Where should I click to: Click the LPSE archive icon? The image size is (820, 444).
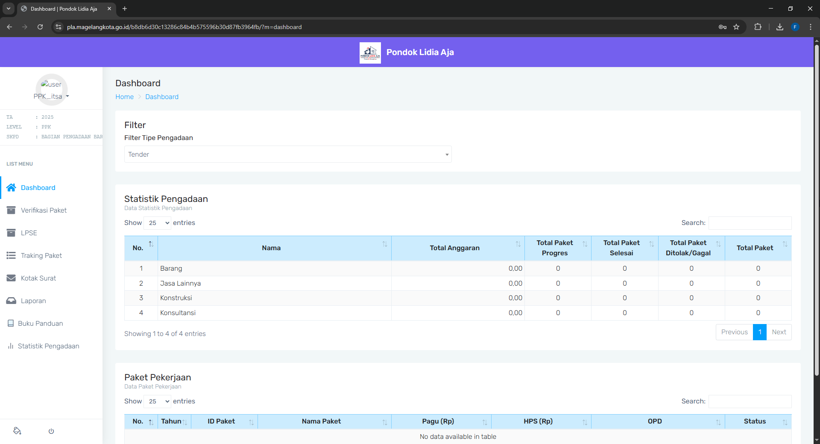coord(12,233)
